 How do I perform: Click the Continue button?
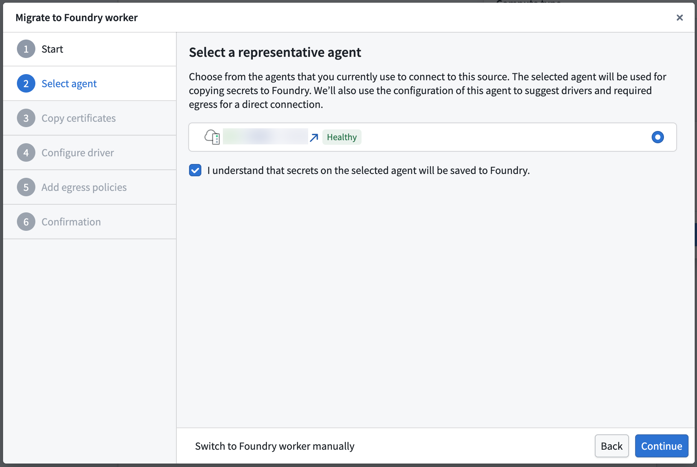coord(662,446)
